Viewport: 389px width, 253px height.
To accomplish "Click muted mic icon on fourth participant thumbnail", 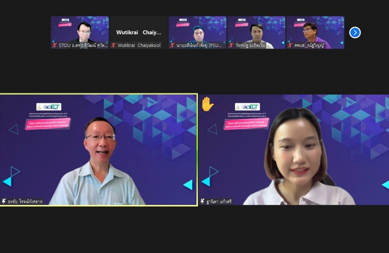I will (231, 45).
